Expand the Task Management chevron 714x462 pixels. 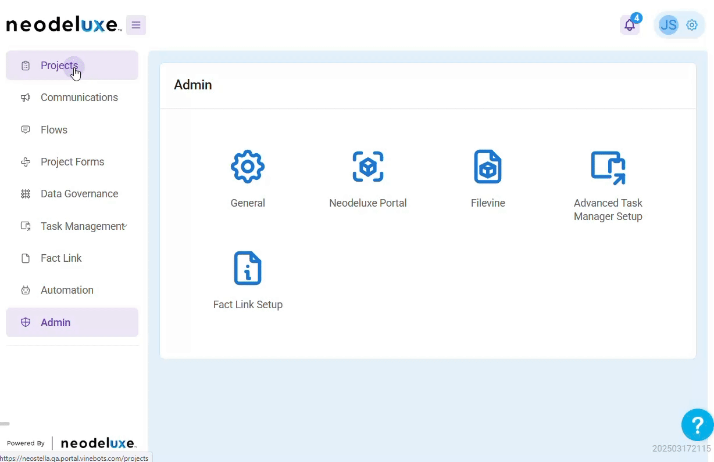126,225
